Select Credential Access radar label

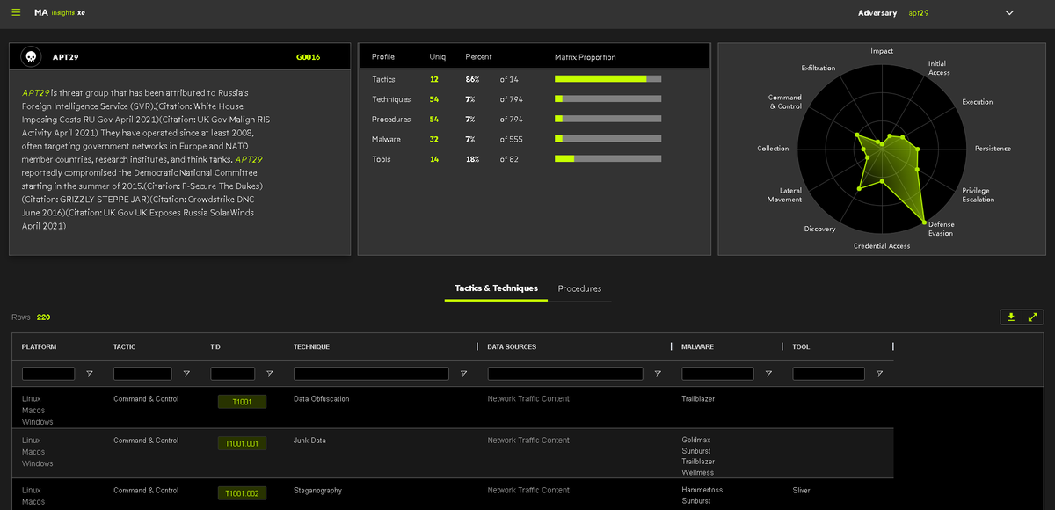click(x=882, y=246)
